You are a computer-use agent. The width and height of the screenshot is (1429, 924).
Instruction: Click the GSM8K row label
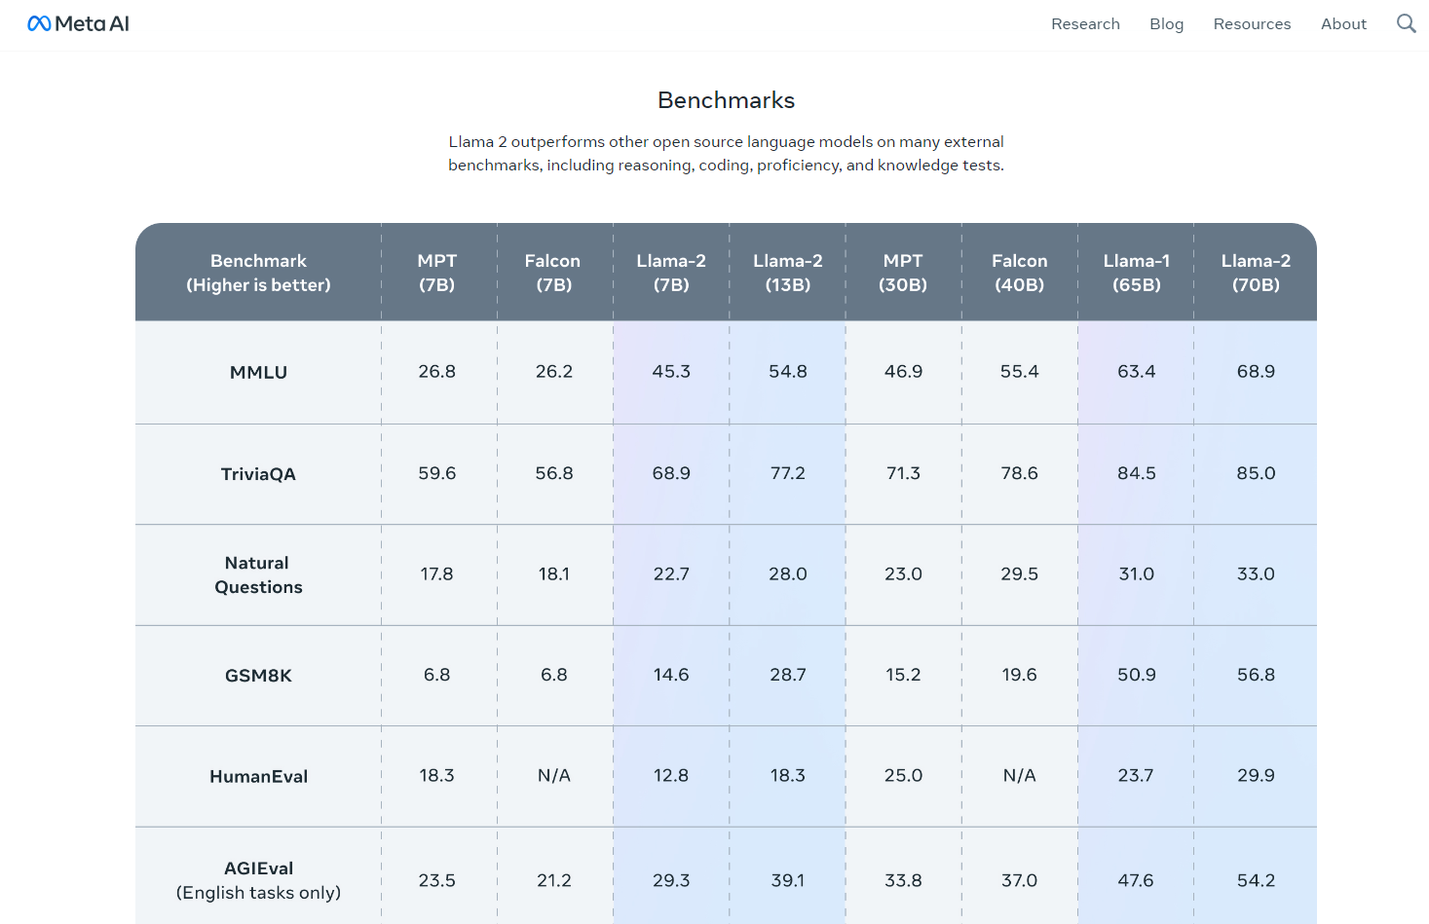[258, 676]
